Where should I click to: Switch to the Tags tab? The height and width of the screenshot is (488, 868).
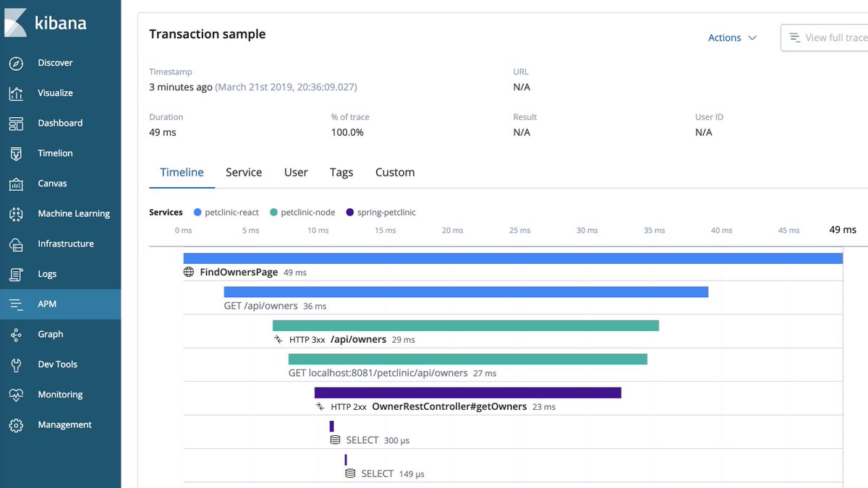click(341, 172)
